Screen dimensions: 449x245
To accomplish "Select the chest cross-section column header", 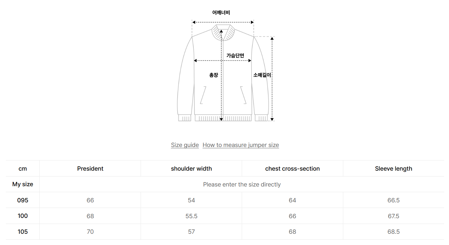I will [292, 169].
